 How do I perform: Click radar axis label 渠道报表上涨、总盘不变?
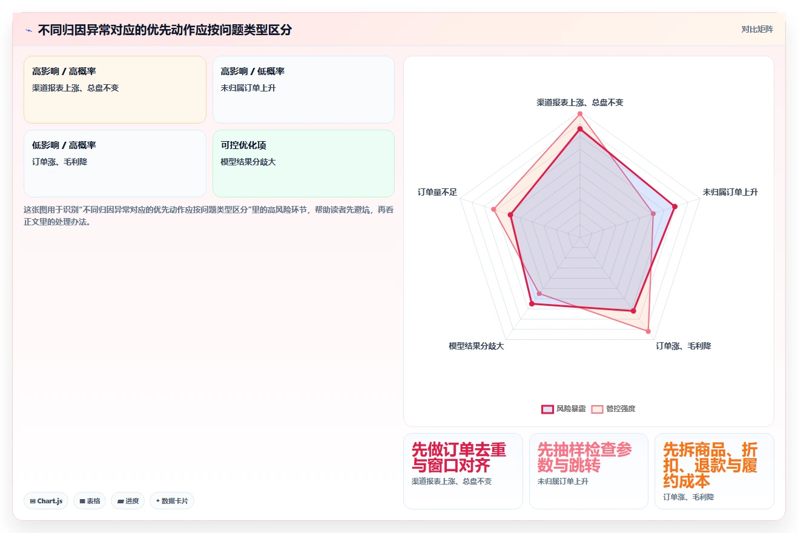point(580,102)
